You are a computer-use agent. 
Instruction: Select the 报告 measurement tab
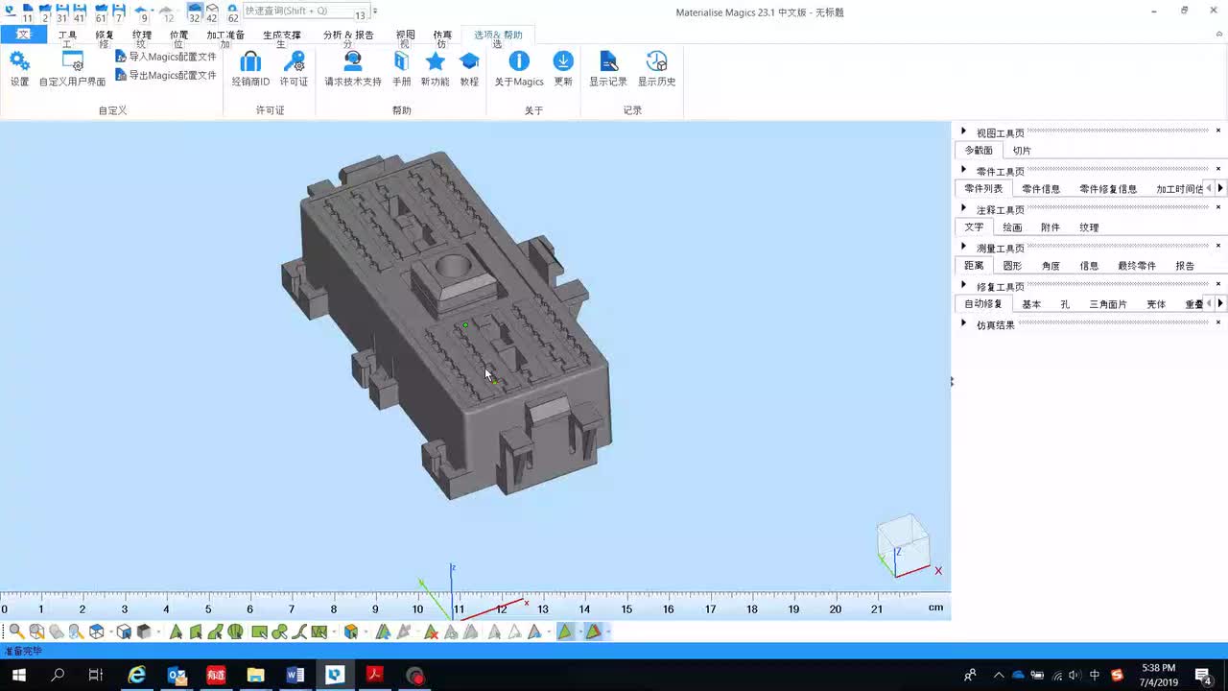tap(1185, 266)
